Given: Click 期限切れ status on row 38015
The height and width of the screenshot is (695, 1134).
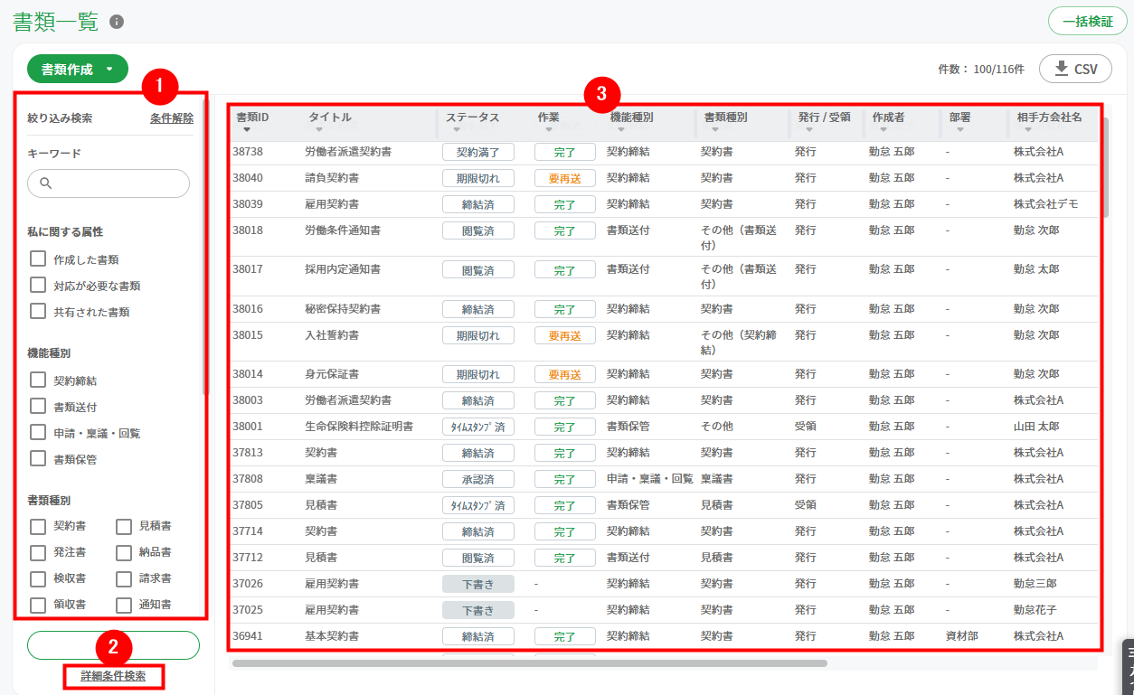Looking at the screenshot, I should (478, 335).
